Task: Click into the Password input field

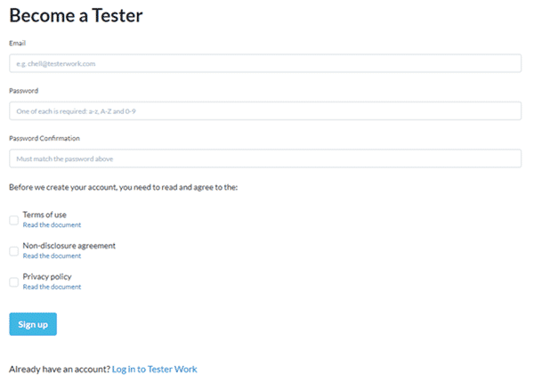Action: point(265,110)
